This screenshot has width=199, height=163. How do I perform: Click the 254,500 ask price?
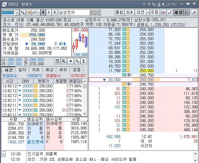pos(147,30)
